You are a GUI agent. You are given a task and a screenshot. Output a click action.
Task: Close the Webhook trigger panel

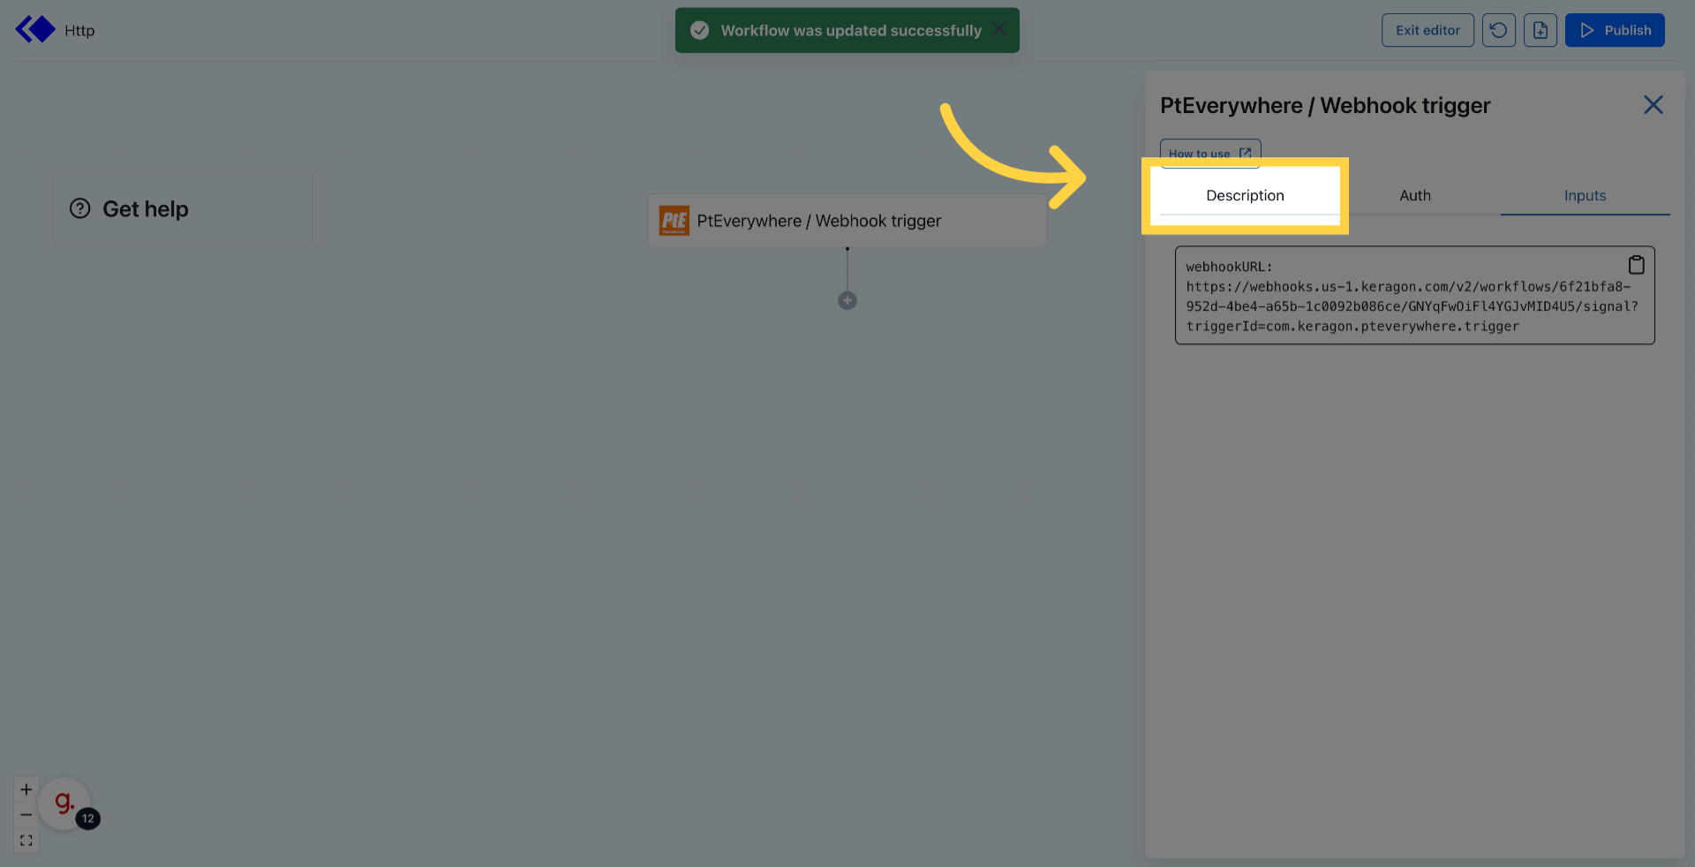(x=1653, y=104)
